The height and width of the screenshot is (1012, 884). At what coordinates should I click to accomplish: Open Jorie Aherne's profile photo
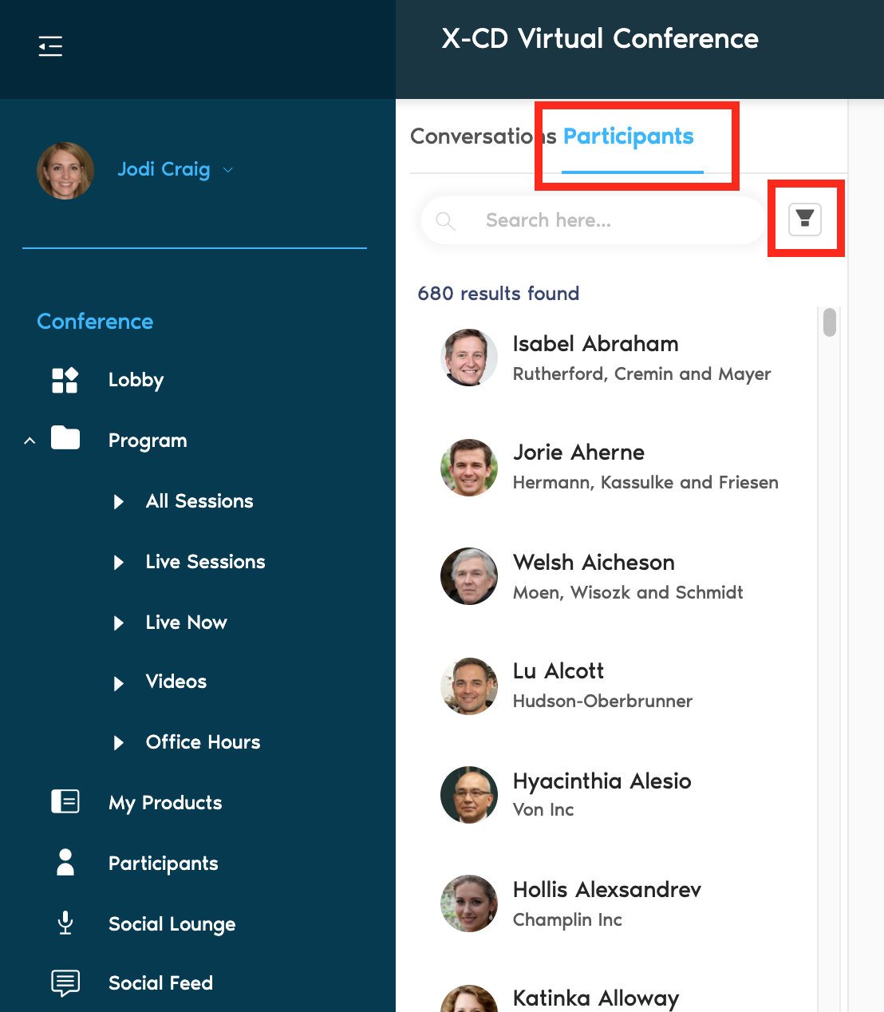(469, 468)
